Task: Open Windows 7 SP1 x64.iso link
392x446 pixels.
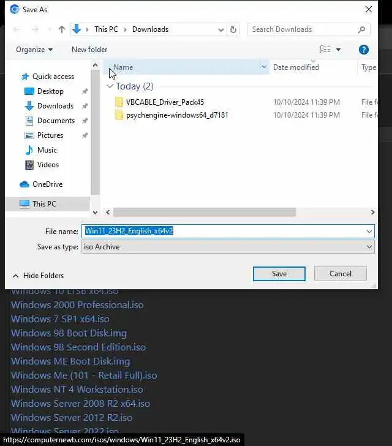Action: pos(60,319)
